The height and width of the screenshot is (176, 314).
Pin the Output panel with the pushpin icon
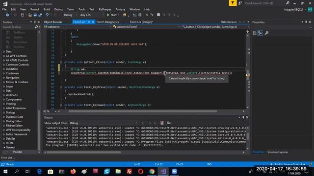(x=243, y=117)
